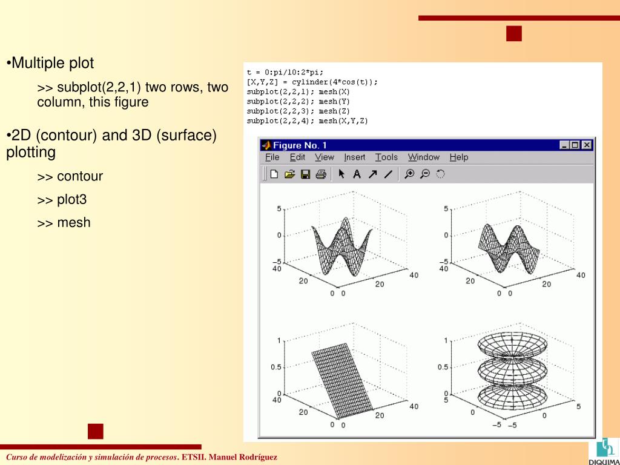Click the DIQUIMA logo
Image resolution: width=620 pixels, height=465 pixels.
(x=605, y=450)
